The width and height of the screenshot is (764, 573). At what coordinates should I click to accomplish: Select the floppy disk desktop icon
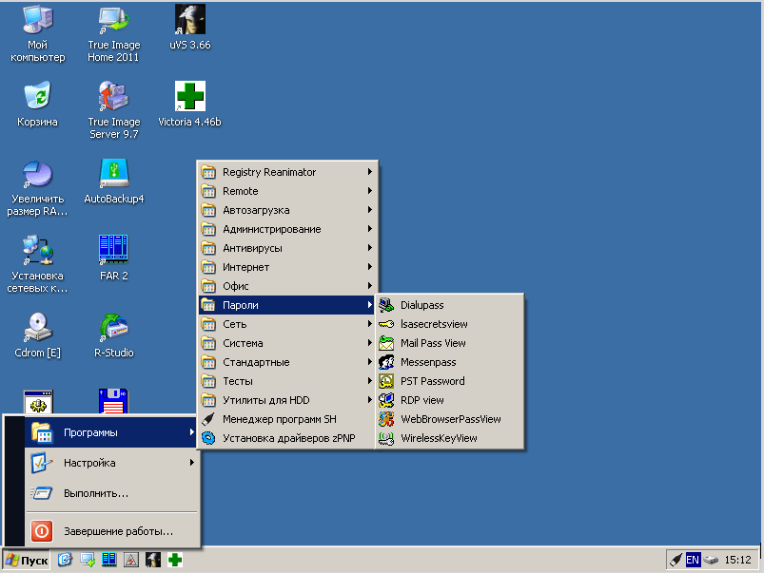113,401
